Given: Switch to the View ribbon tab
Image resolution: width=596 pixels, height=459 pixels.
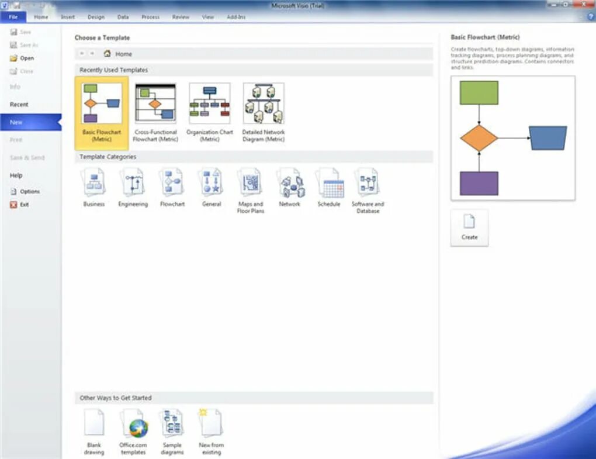Looking at the screenshot, I should point(208,17).
